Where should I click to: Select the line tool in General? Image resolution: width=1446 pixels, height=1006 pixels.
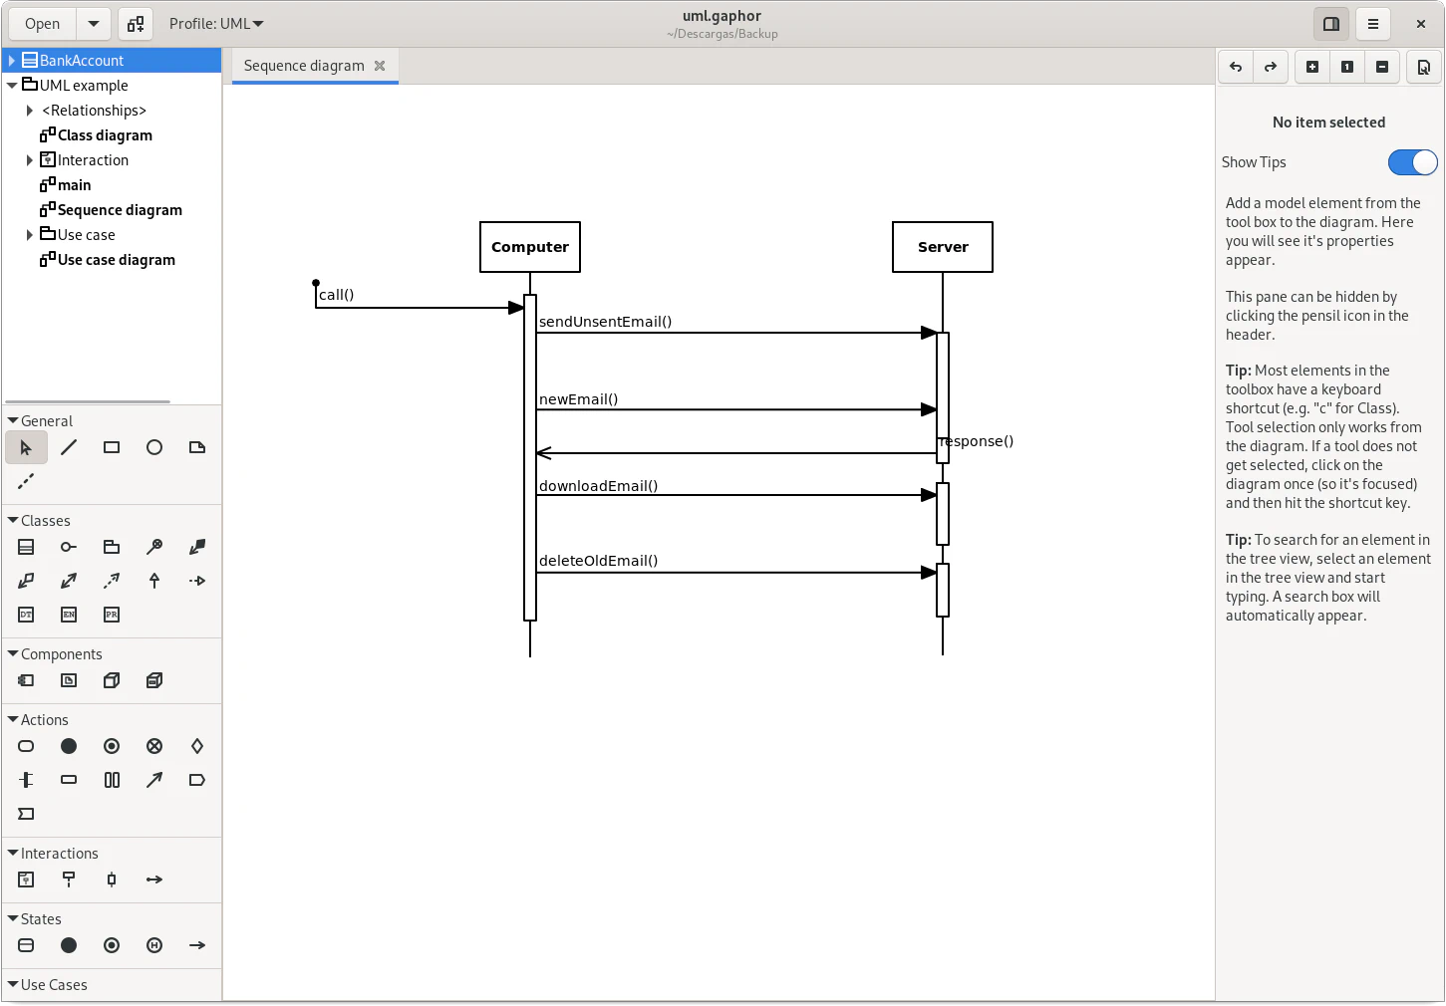pos(69,448)
